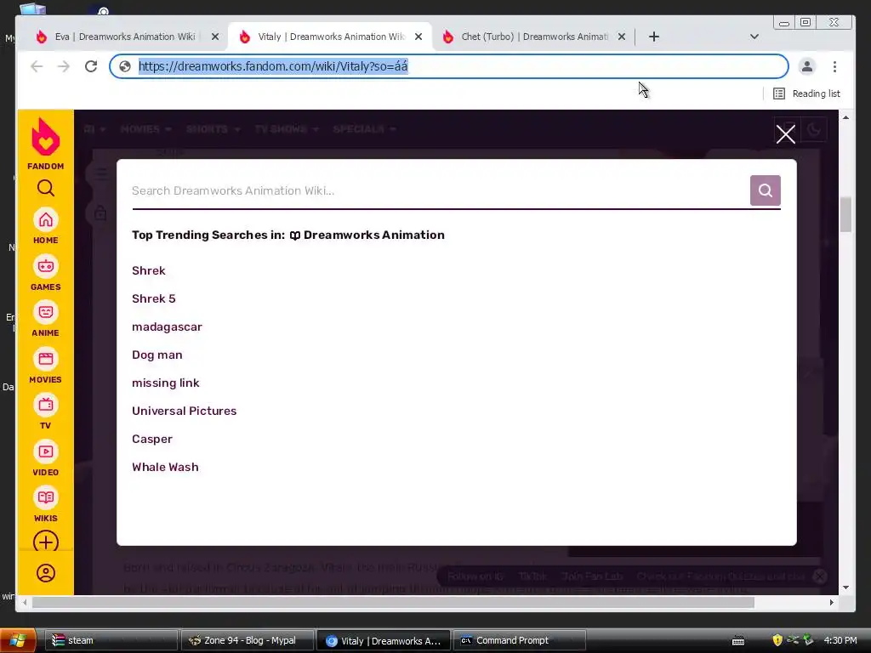Select trending search Casper
Viewport: 871px width, 653px height.
(x=151, y=440)
